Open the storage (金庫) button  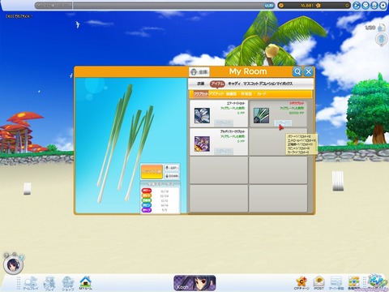pyautogui.click(x=199, y=72)
